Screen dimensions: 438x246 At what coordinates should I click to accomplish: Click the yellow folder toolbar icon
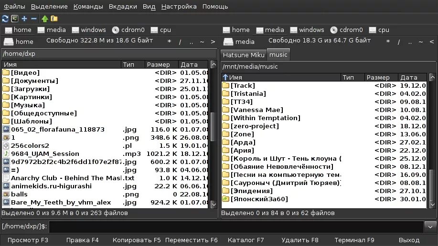pos(54,19)
